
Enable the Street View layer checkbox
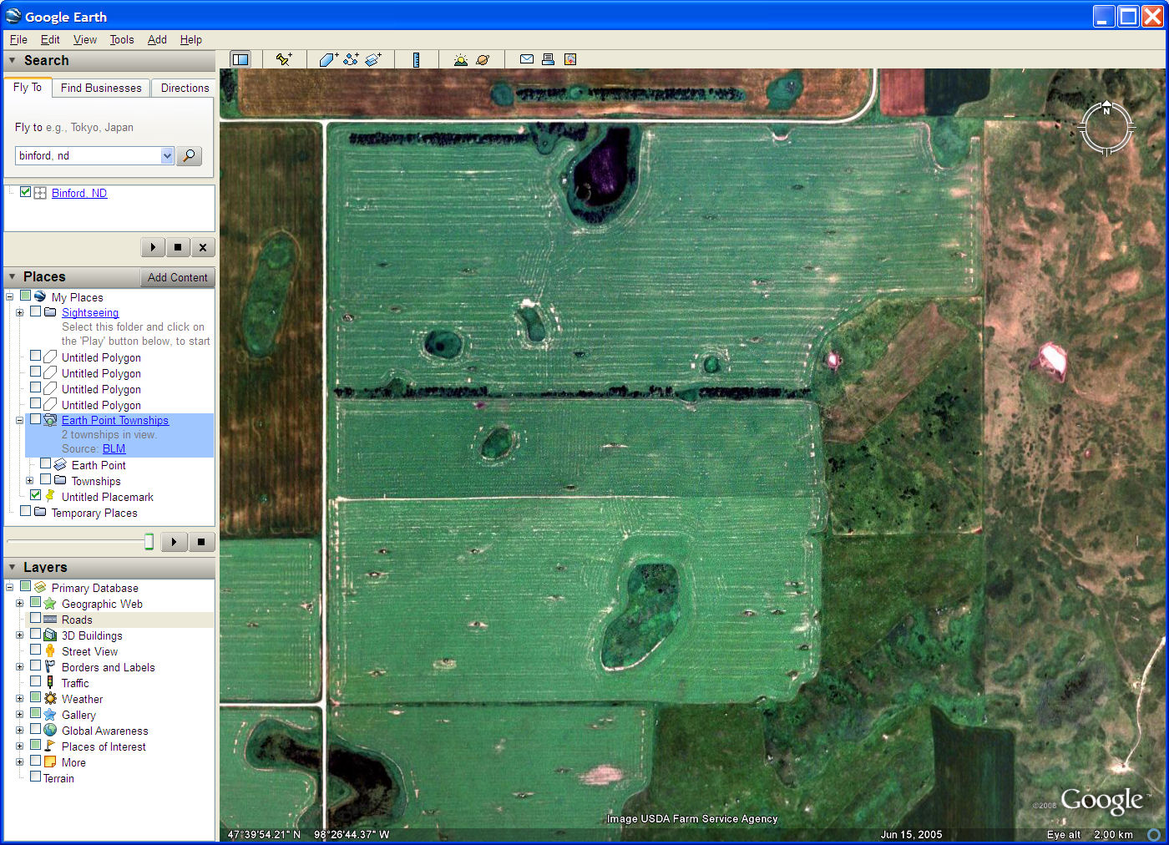[35, 650]
